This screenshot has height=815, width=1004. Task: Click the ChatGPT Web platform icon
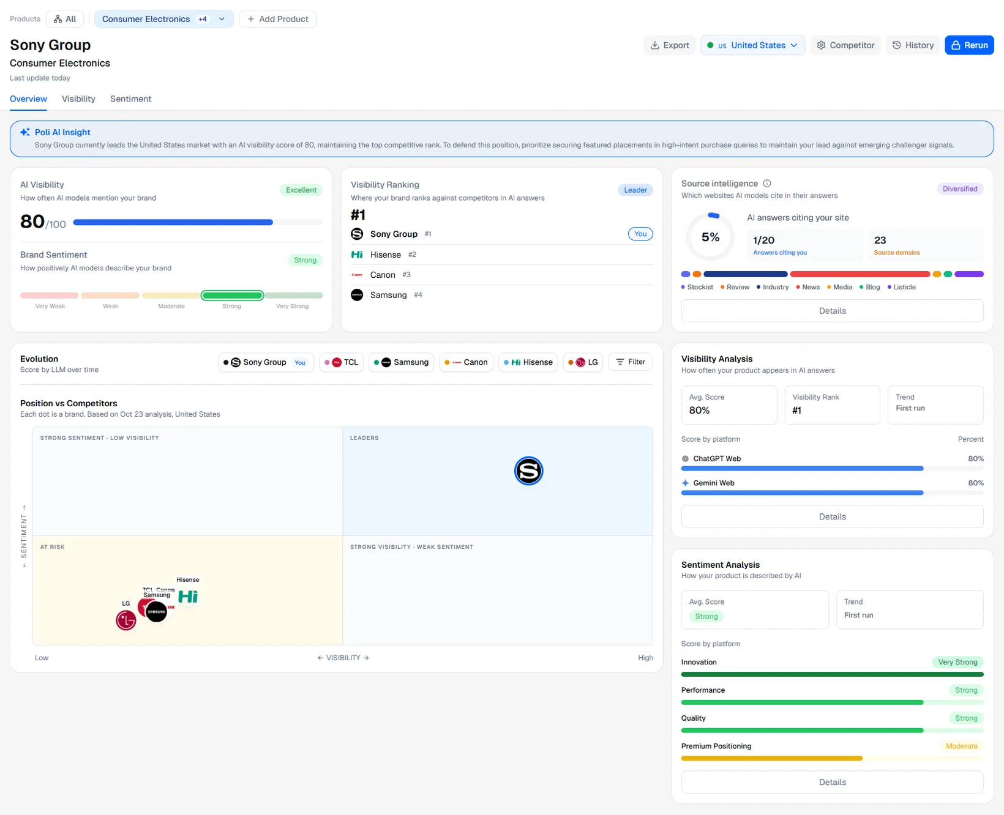pos(686,459)
